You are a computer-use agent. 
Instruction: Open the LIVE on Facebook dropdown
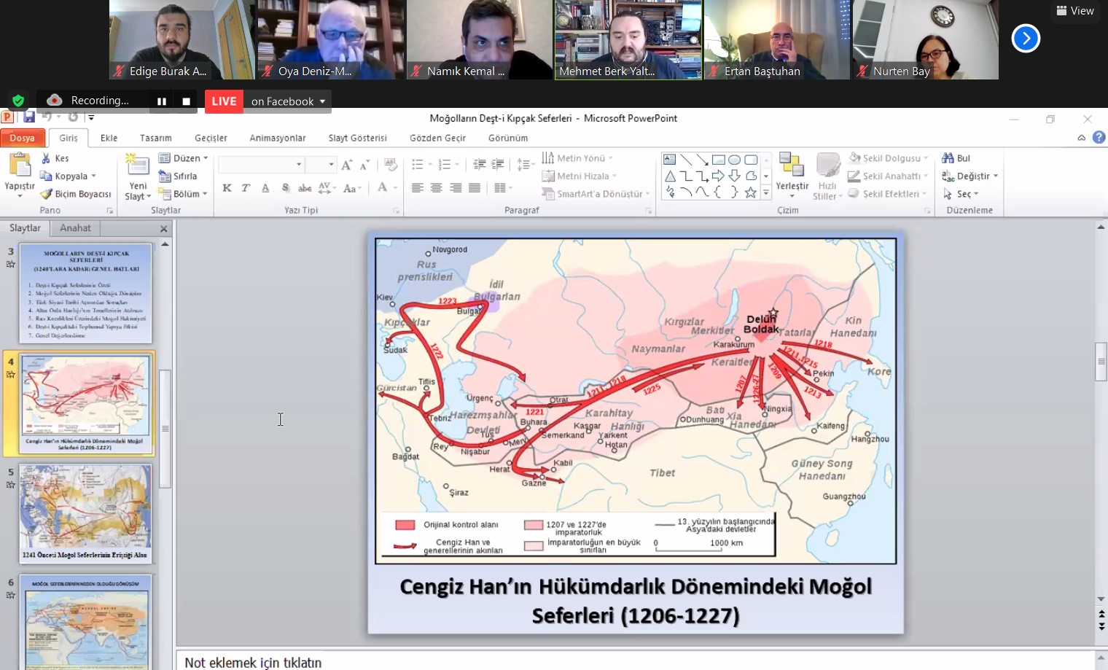(322, 101)
